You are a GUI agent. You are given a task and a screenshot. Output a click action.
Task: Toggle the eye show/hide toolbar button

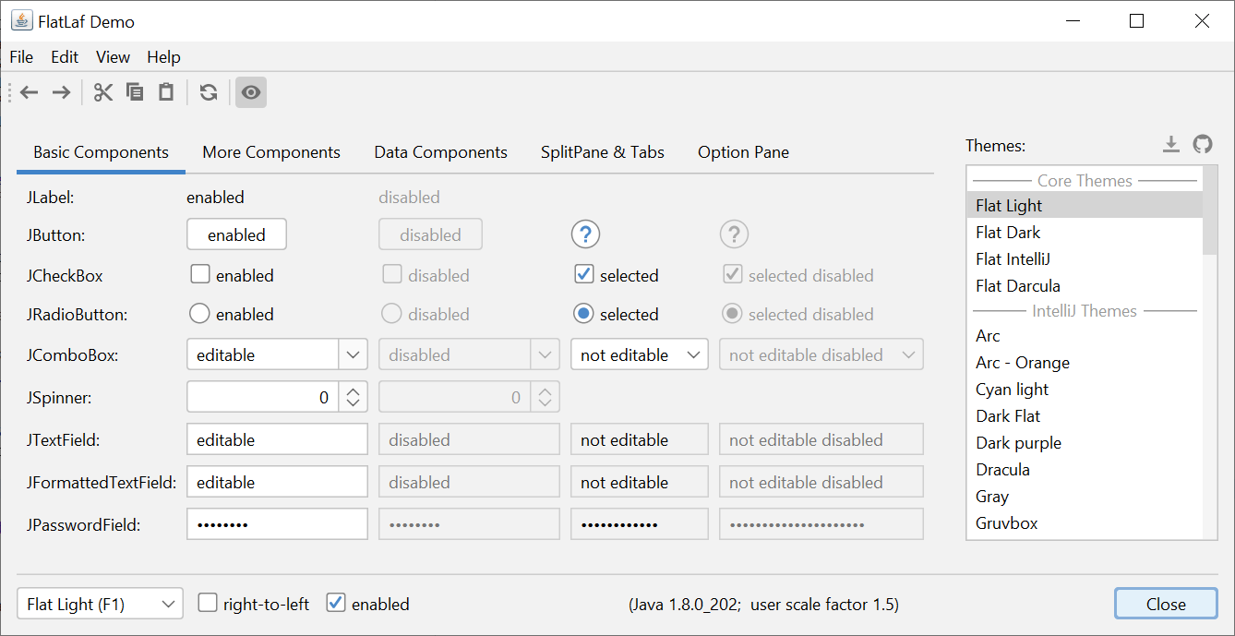[251, 92]
